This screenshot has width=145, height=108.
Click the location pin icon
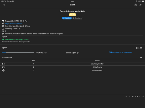[x=3, y=23]
